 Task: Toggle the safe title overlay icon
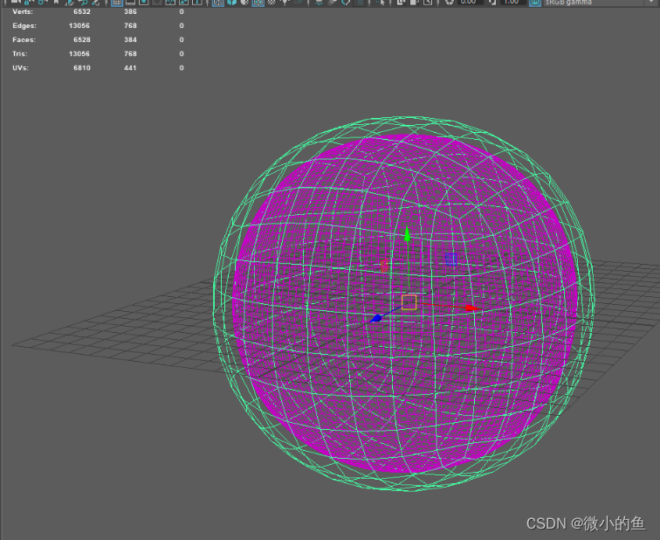coord(197,2)
